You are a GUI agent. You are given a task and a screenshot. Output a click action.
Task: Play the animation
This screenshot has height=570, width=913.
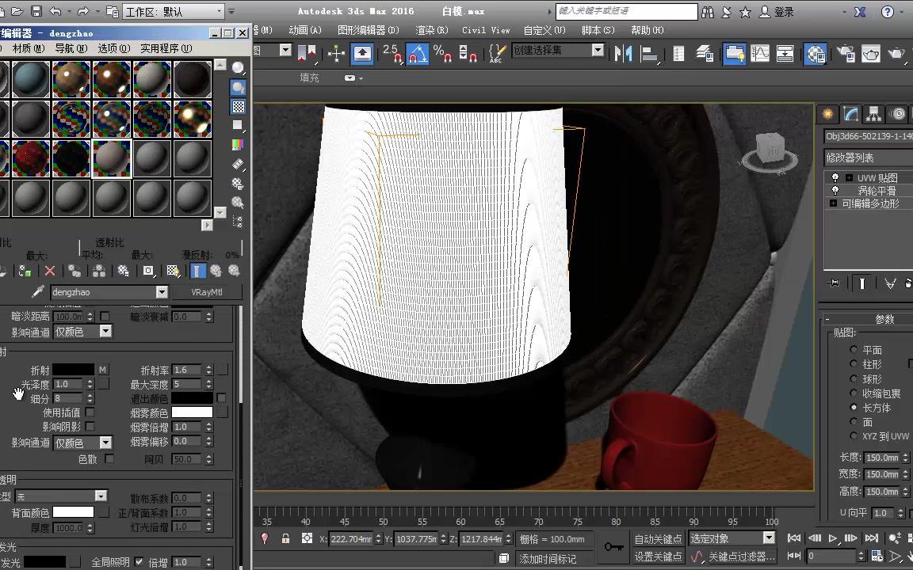[833, 538]
